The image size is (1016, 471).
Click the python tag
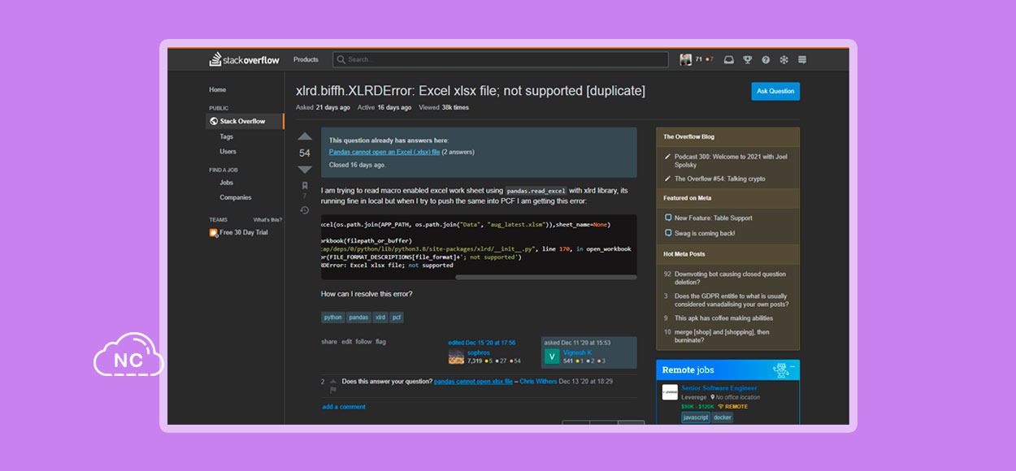tap(332, 318)
